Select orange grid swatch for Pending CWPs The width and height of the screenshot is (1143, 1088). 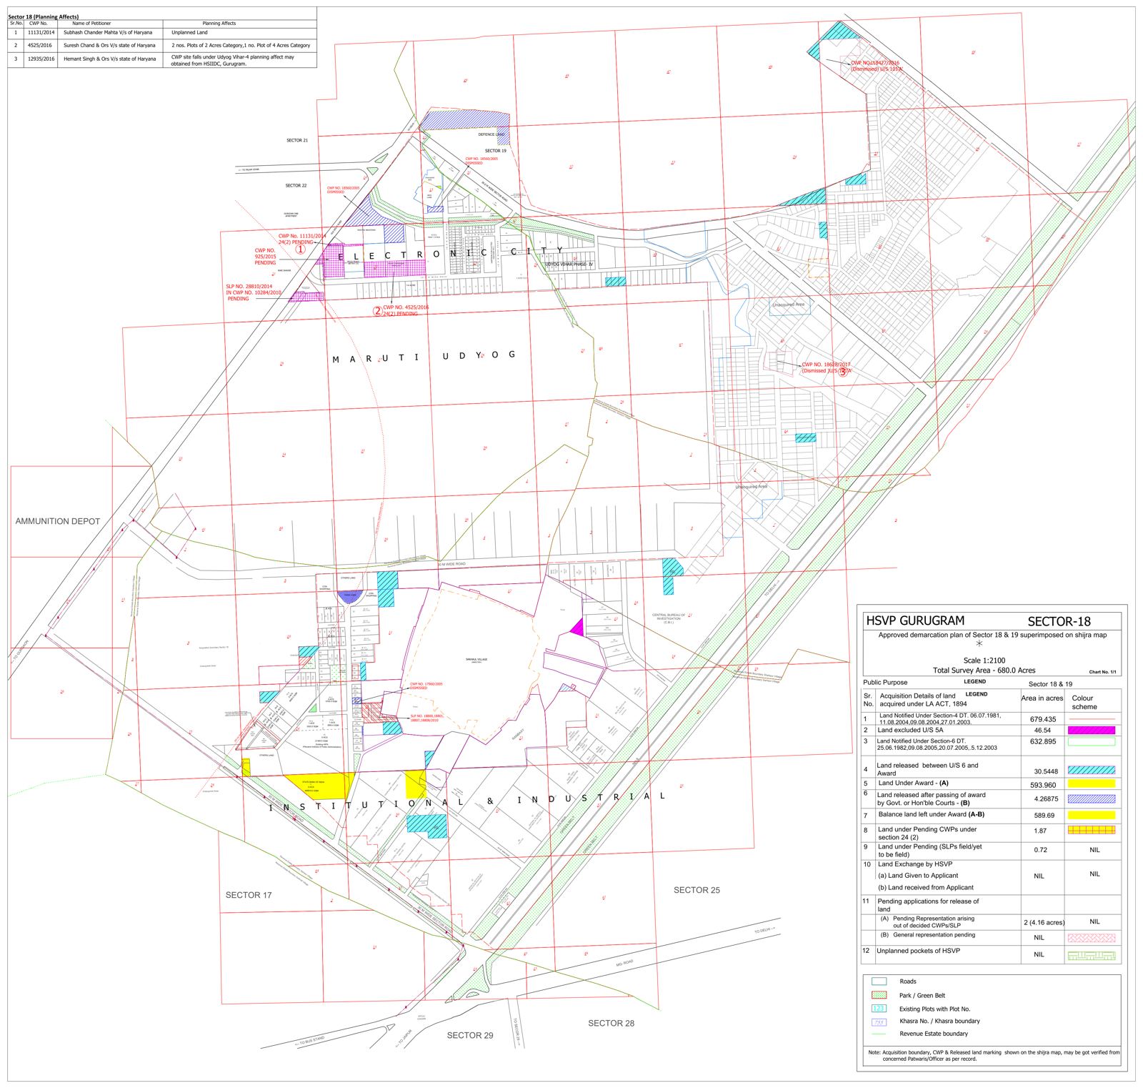[1091, 831]
